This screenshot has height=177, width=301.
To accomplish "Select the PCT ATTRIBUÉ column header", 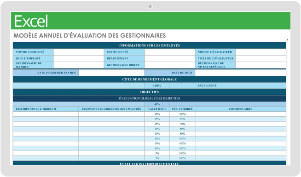I will click(x=182, y=109).
